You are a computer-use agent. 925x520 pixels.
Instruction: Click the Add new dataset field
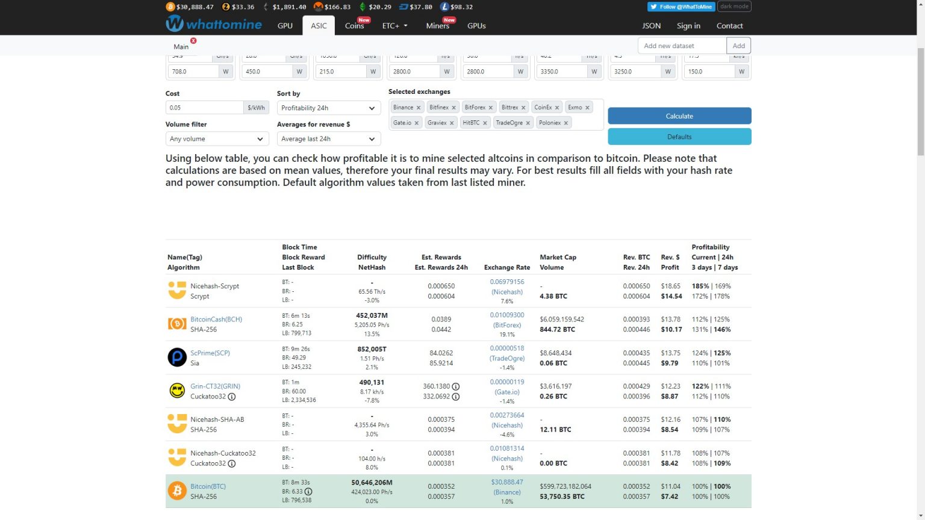[x=682, y=46]
